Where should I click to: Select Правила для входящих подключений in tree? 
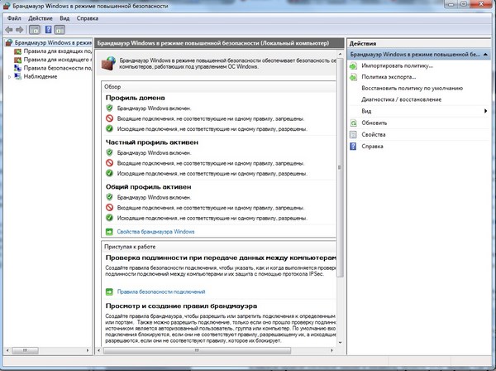pos(58,51)
